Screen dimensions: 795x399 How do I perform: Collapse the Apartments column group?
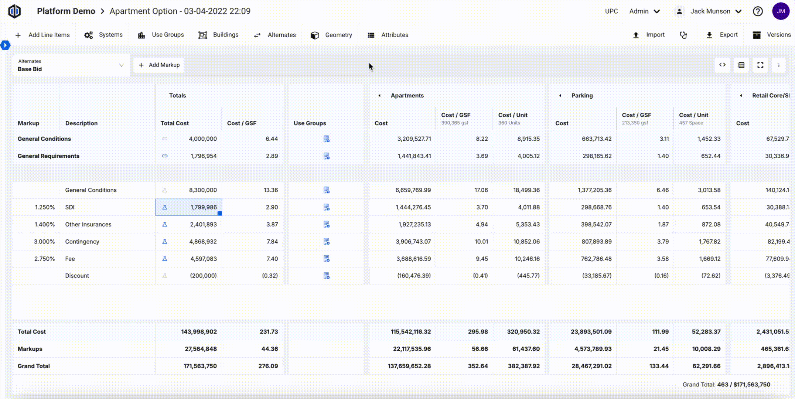379,96
